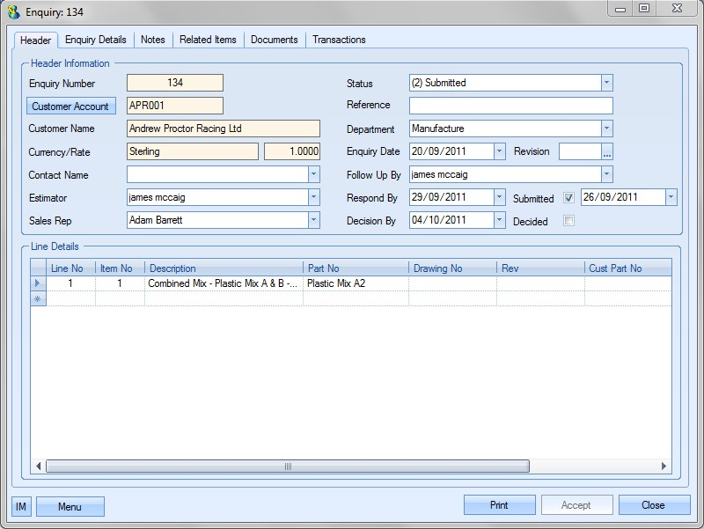The width and height of the screenshot is (704, 529).
Task: Open the Department dropdown list
Action: point(606,129)
